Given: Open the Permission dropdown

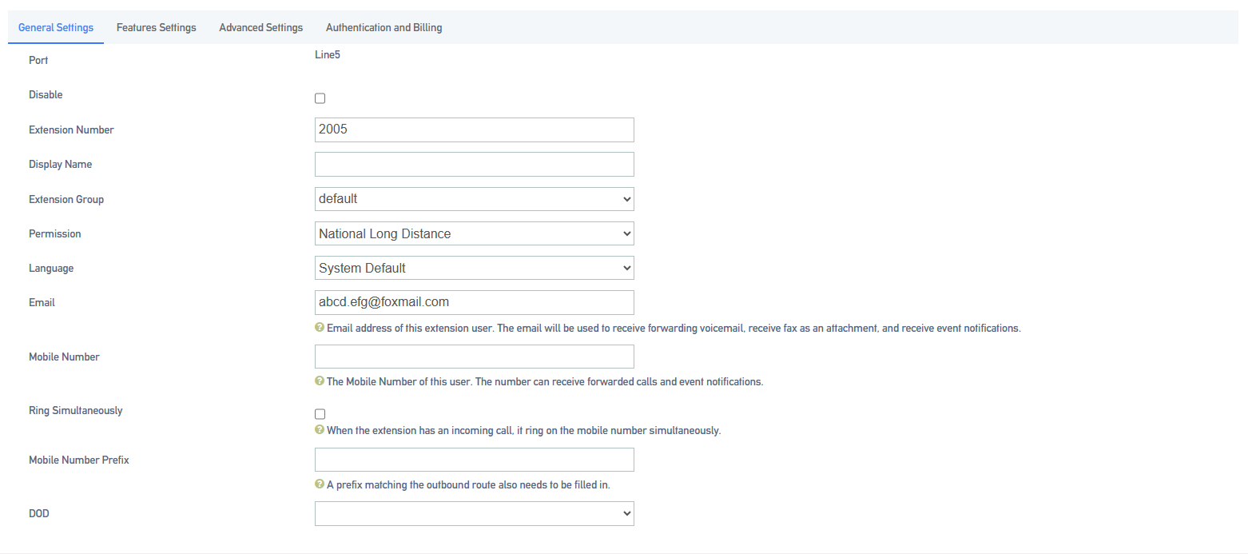Looking at the screenshot, I should coord(475,233).
